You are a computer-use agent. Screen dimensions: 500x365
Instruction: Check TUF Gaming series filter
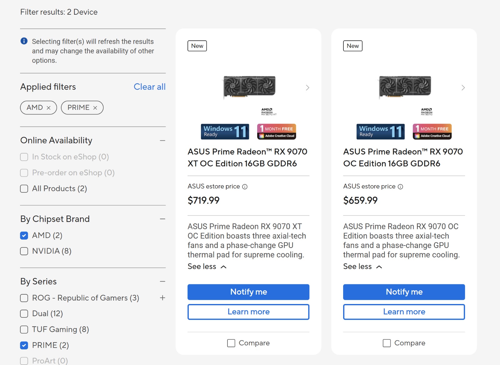24,329
